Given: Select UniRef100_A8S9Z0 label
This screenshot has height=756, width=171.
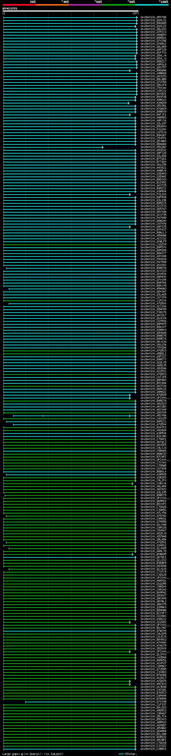Looking at the screenshot, I should (x=153, y=489).
